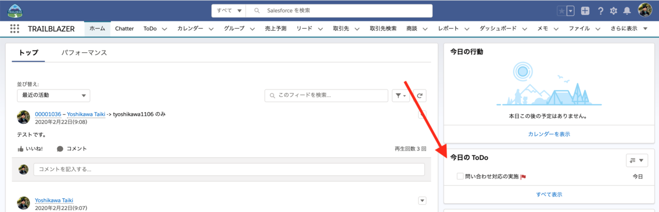Open action menu of the 9:07 post
Screen dimensions: 659x212
tap(422, 200)
